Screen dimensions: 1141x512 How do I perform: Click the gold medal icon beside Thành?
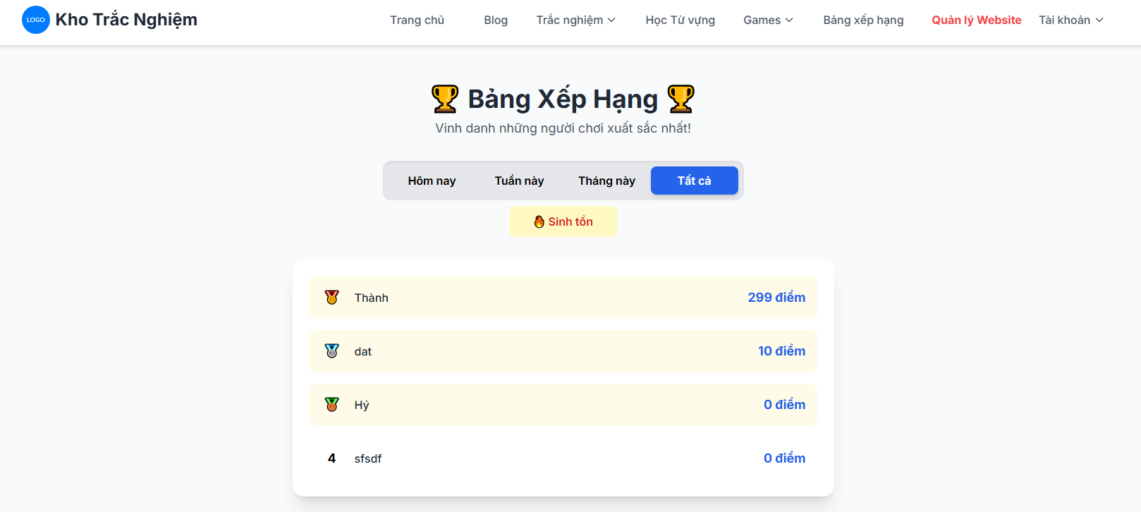(331, 298)
